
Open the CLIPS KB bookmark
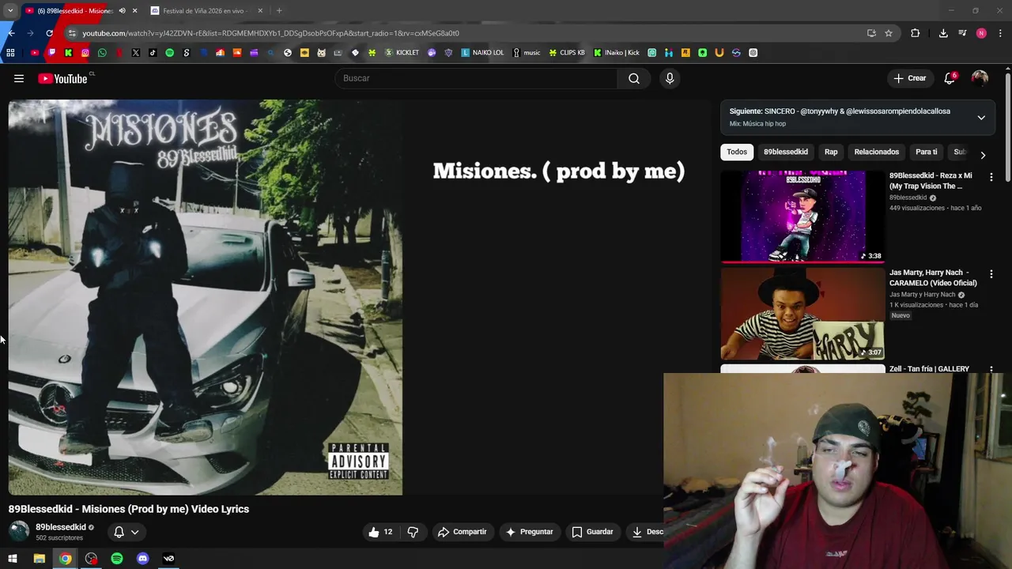pyautogui.click(x=567, y=53)
